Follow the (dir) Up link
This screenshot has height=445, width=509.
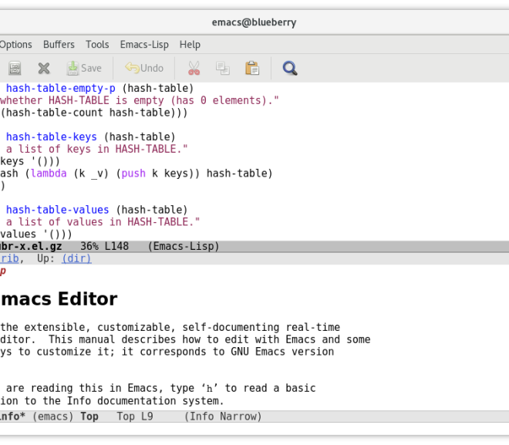pos(76,258)
